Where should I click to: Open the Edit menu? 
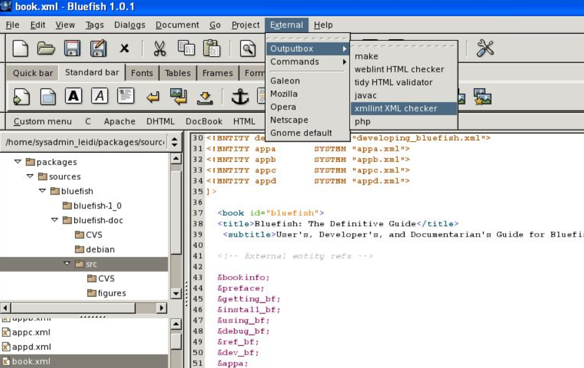point(37,25)
